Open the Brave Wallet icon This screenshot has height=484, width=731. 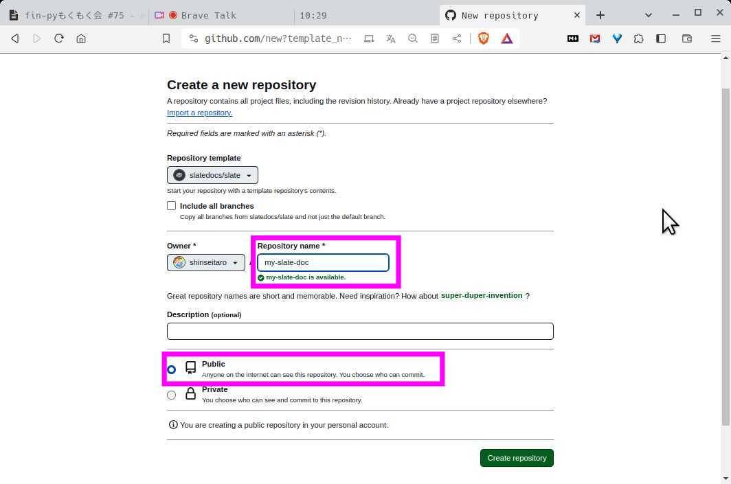pyautogui.click(x=687, y=38)
